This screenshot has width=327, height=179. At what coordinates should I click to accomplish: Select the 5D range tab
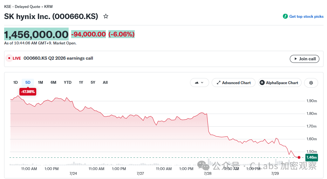click(28, 83)
